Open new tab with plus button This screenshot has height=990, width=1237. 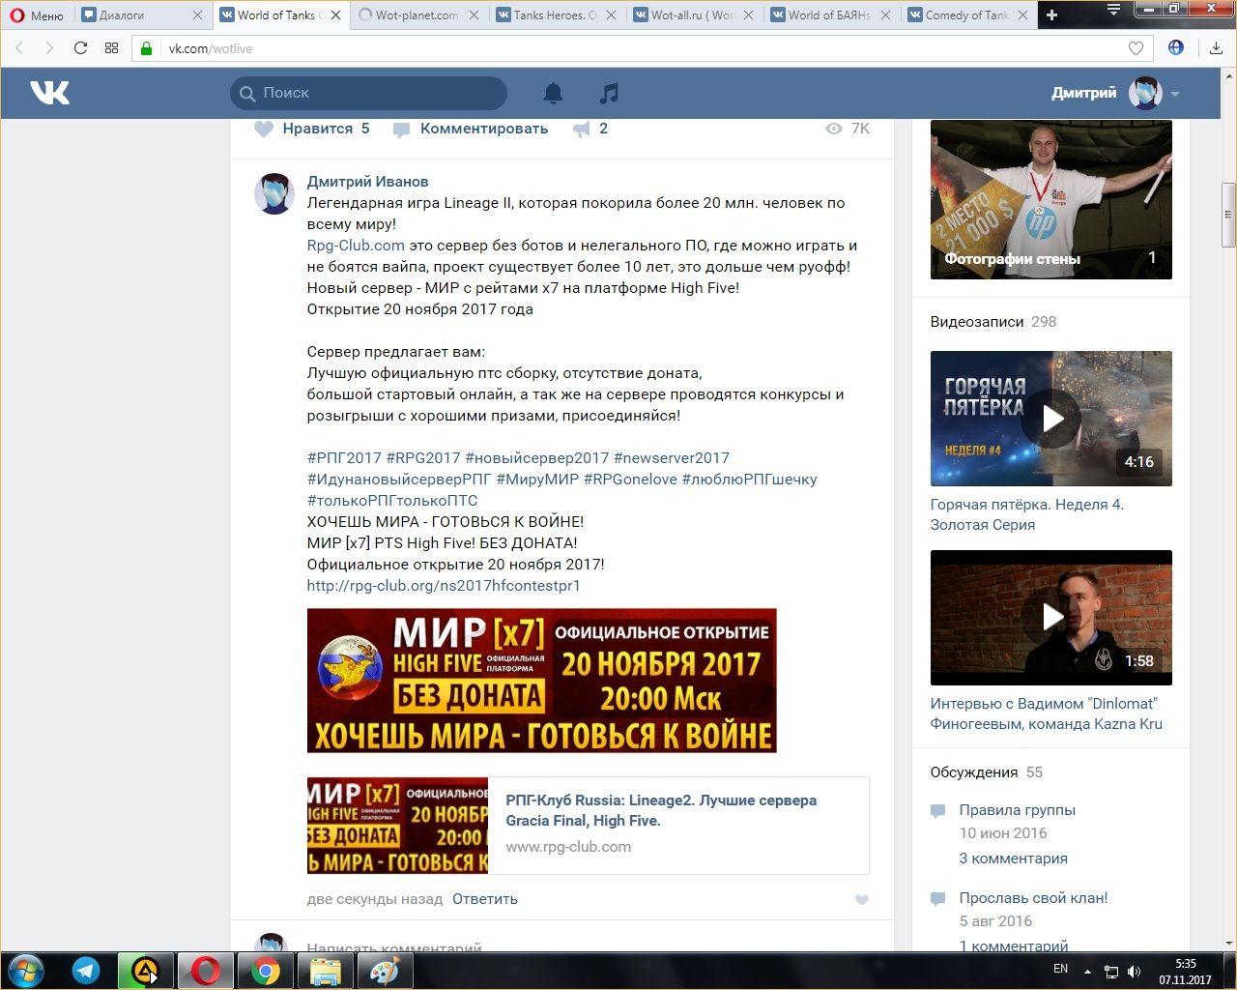coord(1052,15)
